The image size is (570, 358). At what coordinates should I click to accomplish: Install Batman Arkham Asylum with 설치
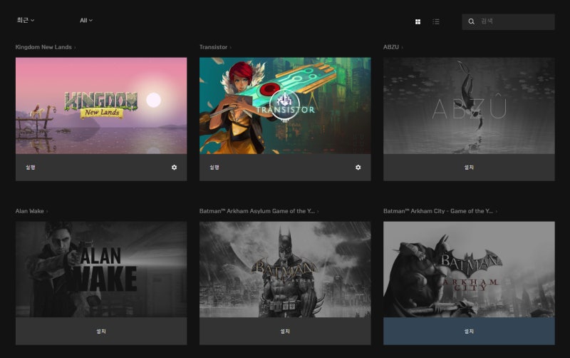(x=285, y=332)
